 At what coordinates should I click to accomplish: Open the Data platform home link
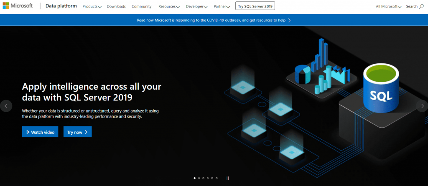61,6
